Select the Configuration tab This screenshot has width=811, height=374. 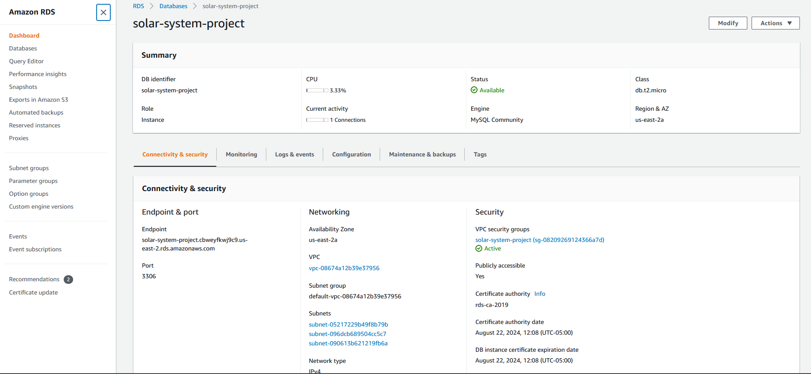pyautogui.click(x=351, y=154)
